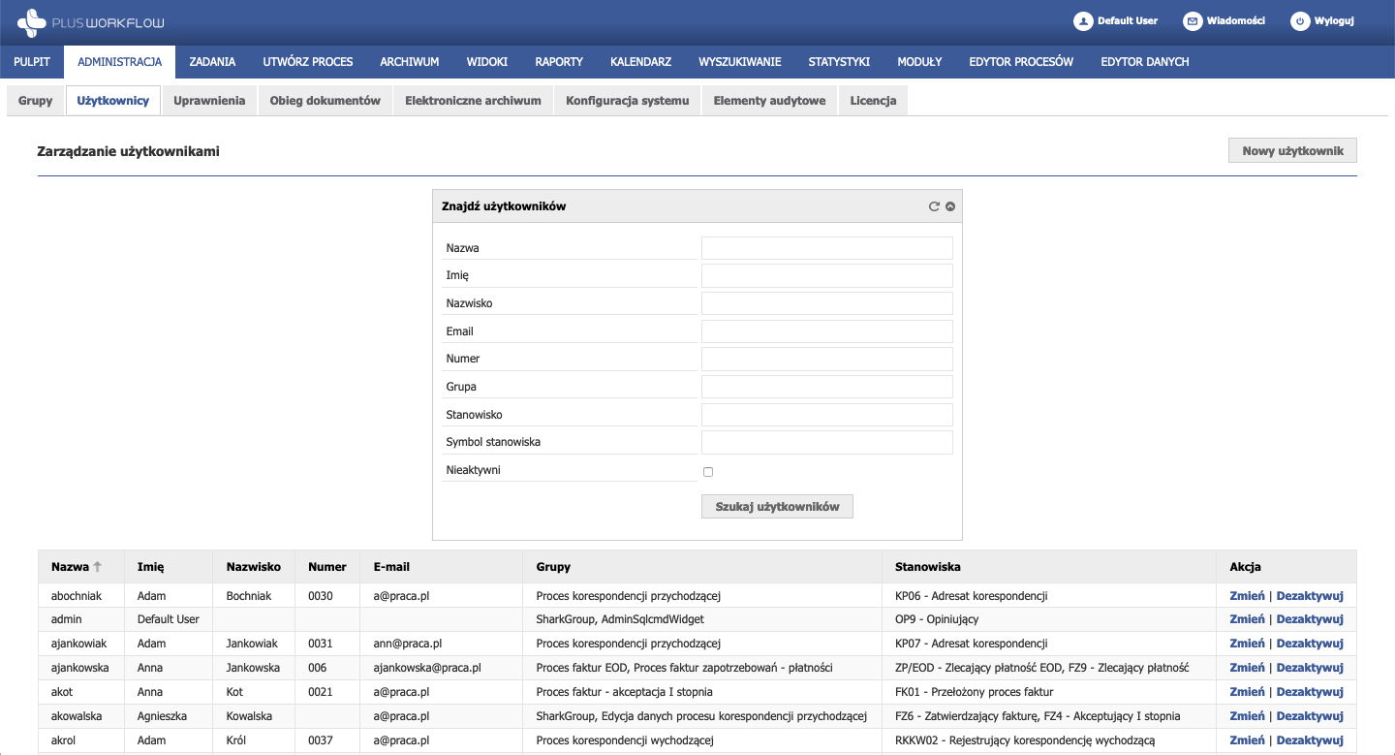1395x755 pixels.
Task: Switch to the Grupy tab
Action: 35,101
